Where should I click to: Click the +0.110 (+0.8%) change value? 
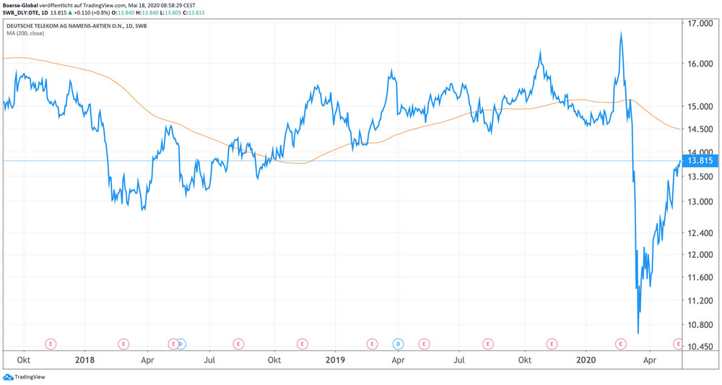point(92,12)
